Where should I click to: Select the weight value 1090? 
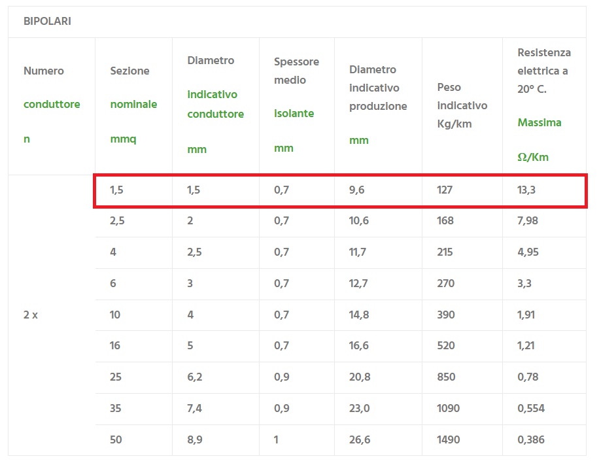tap(448, 409)
